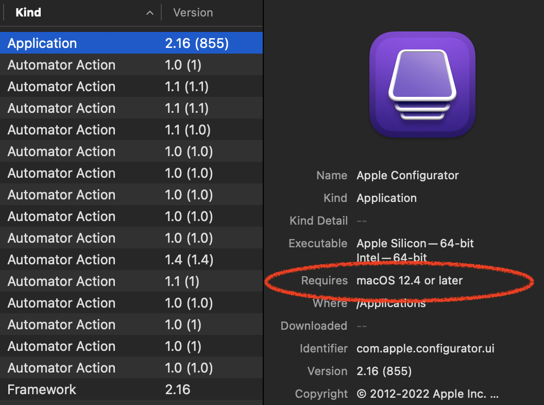Click the macOS 12.4 or later requirement
Screen dimensions: 544x405
(x=410, y=280)
